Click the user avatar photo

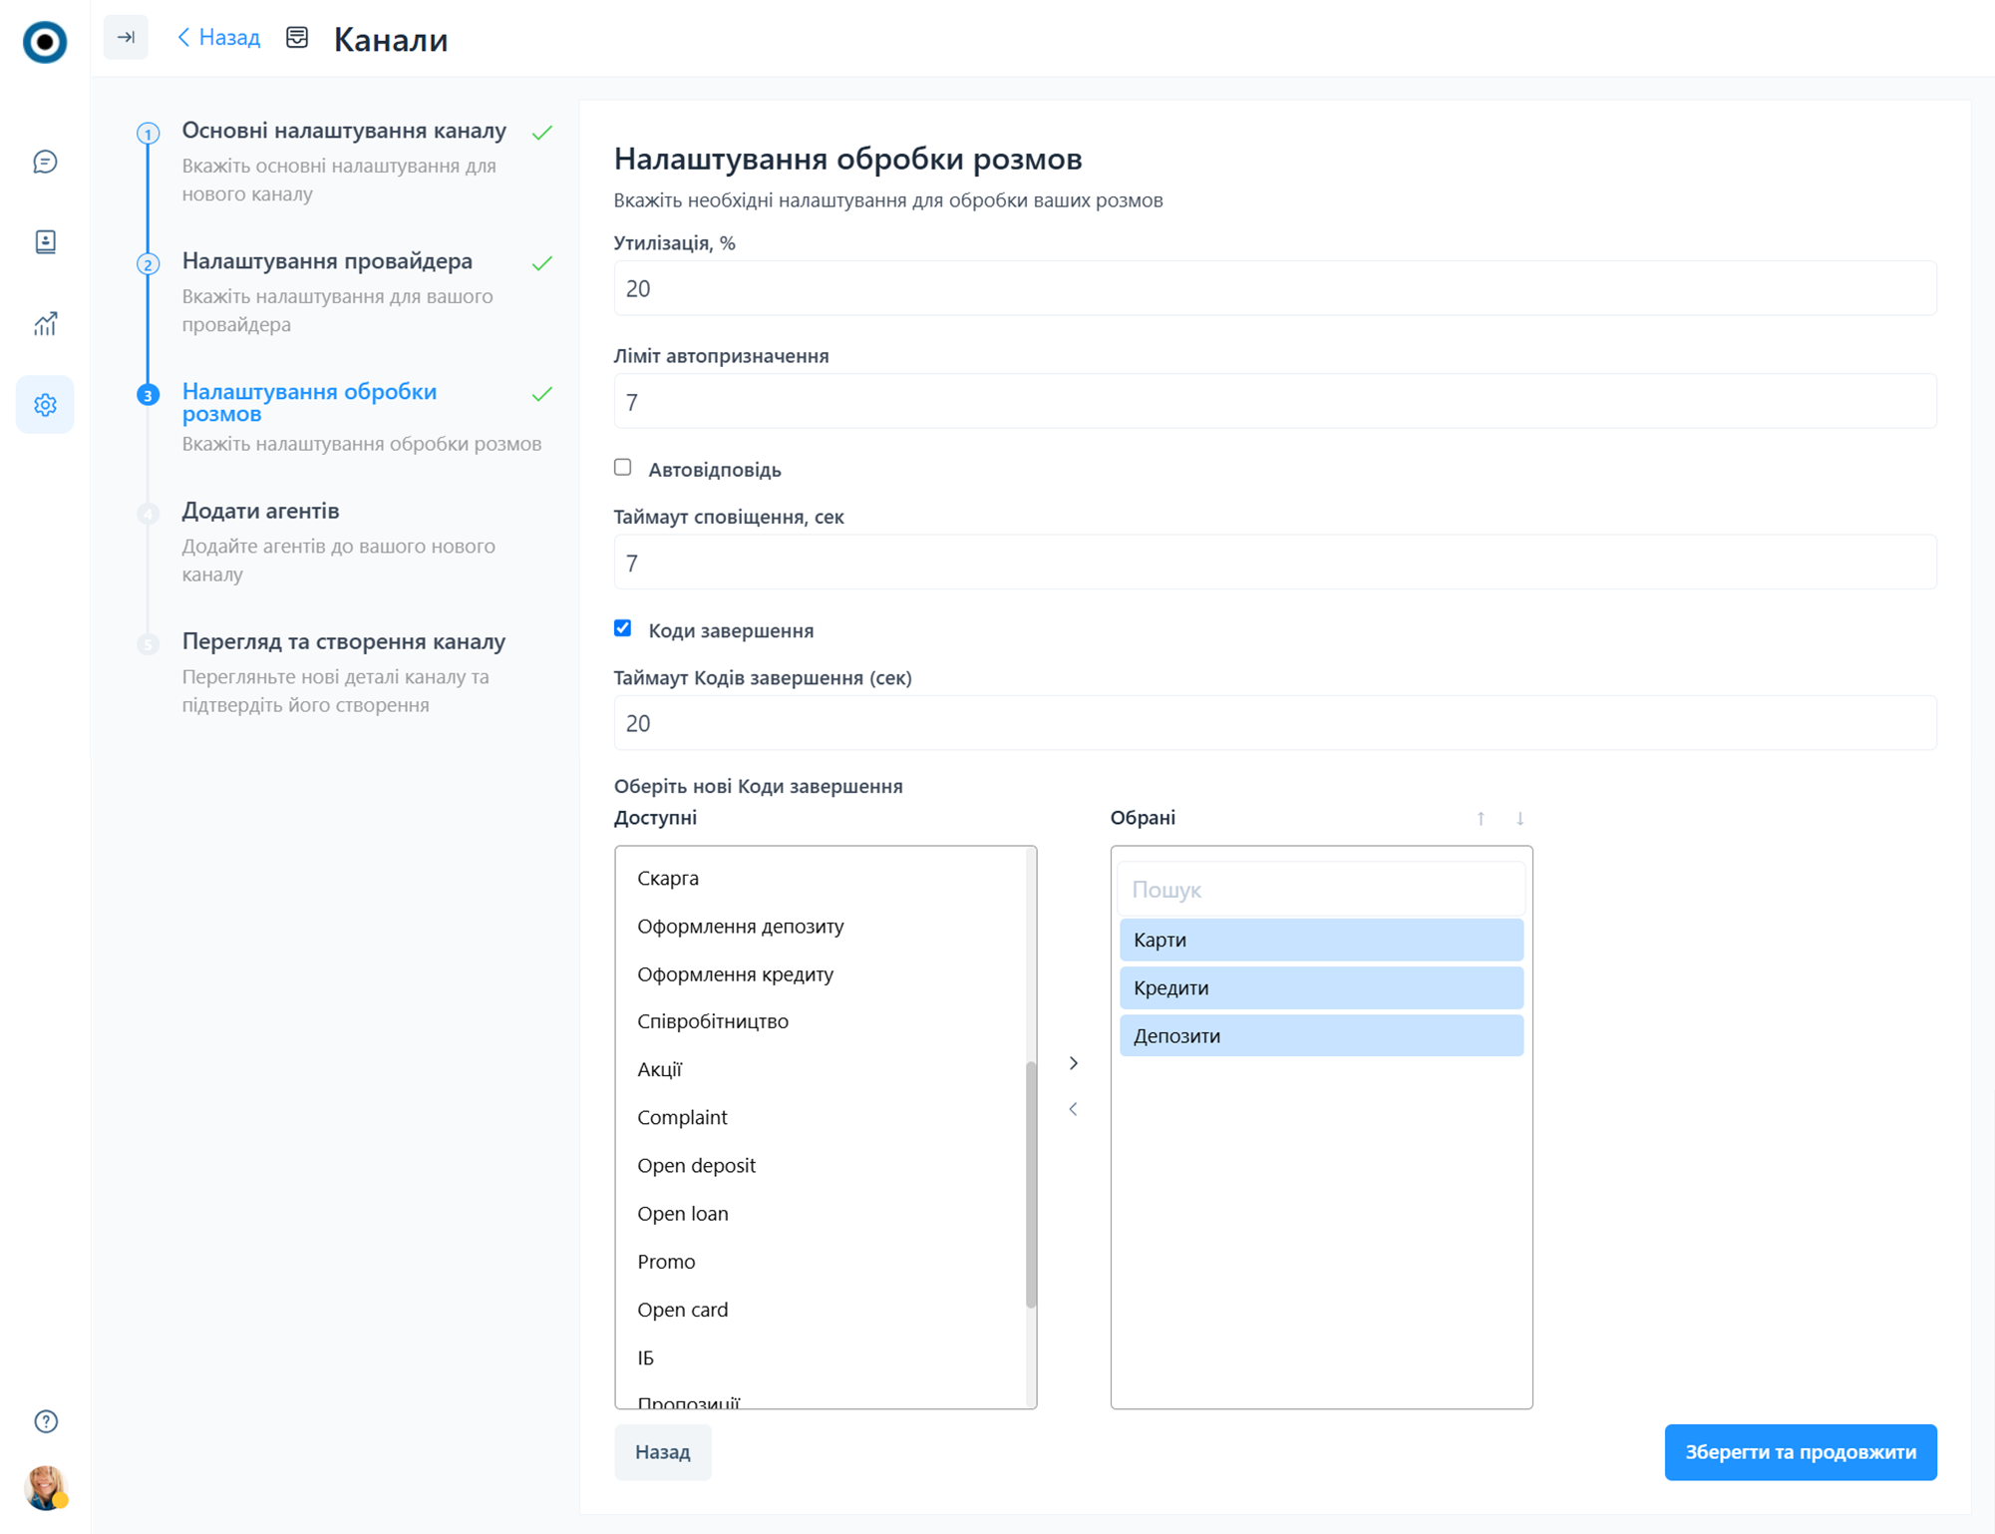pos(46,1487)
